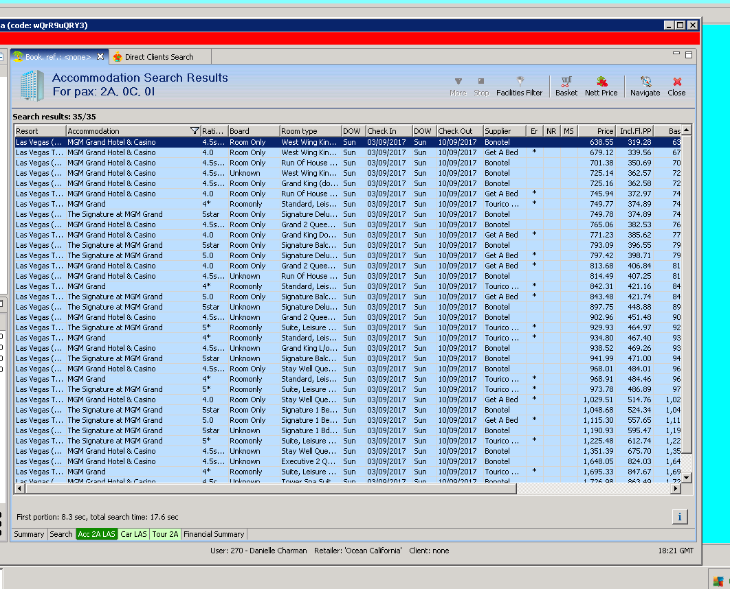Sort by Check In column header
730x589 pixels.
pos(389,131)
